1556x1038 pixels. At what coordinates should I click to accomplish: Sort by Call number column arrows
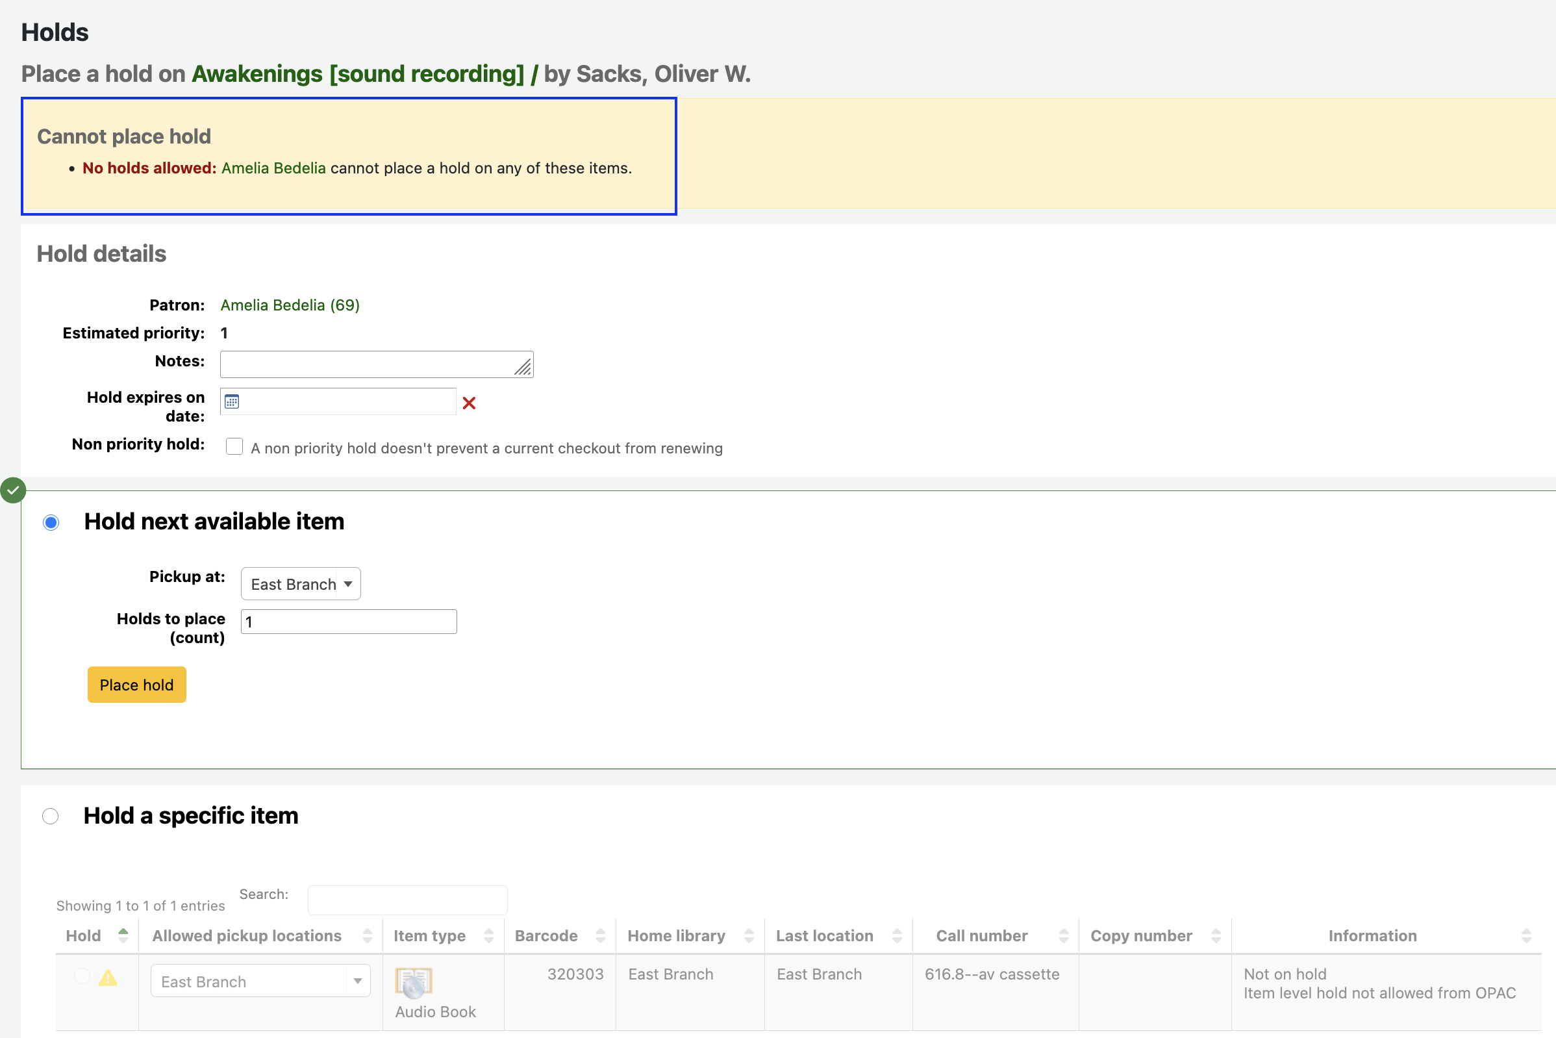tap(1064, 935)
